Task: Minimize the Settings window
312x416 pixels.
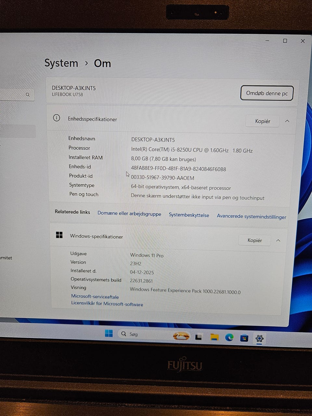Action: [x=267, y=41]
